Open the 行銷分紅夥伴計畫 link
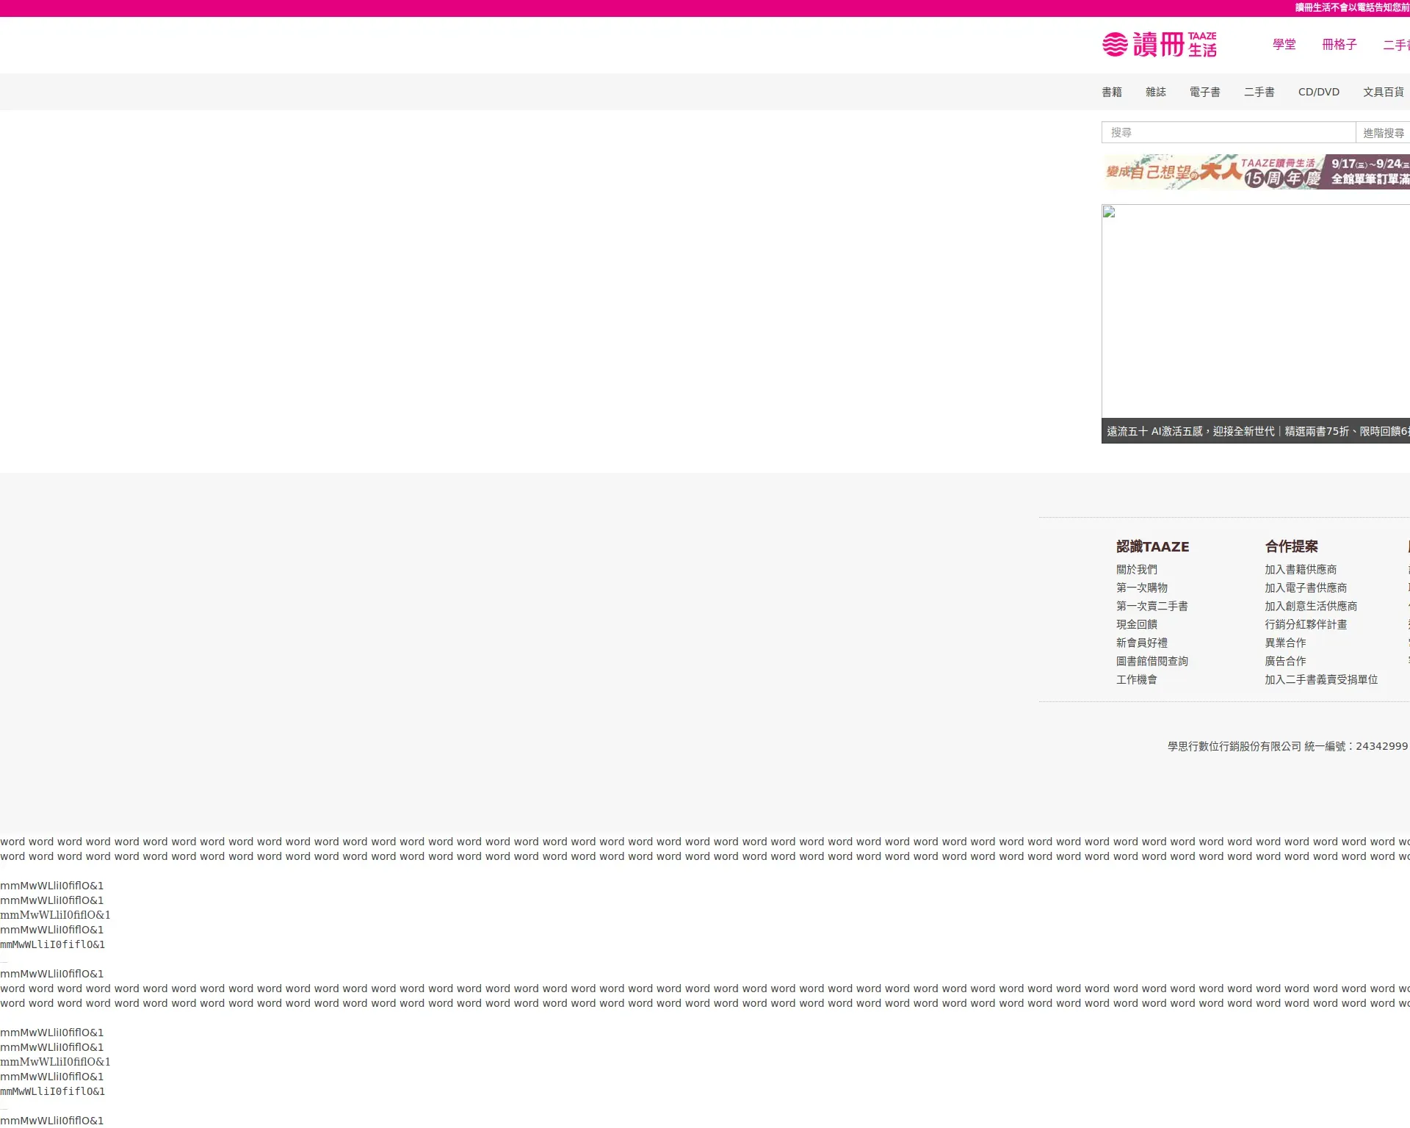Screen dimensions: 1410x1128 coord(1305,624)
